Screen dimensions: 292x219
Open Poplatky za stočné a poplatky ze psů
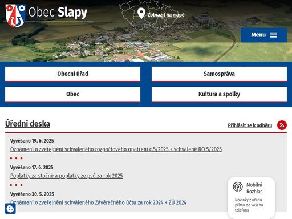pos(66,176)
